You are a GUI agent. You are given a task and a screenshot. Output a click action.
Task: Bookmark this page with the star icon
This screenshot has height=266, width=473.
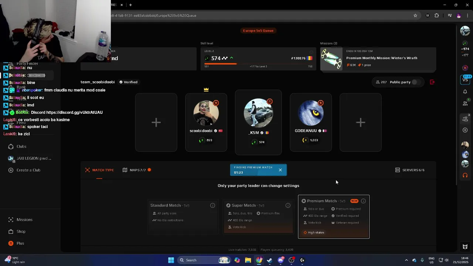(415, 16)
